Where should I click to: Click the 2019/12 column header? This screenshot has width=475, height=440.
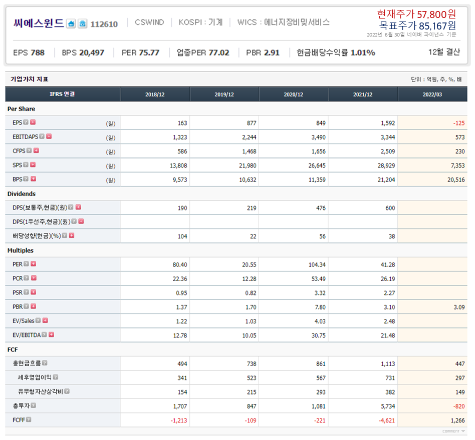tap(224, 94)
